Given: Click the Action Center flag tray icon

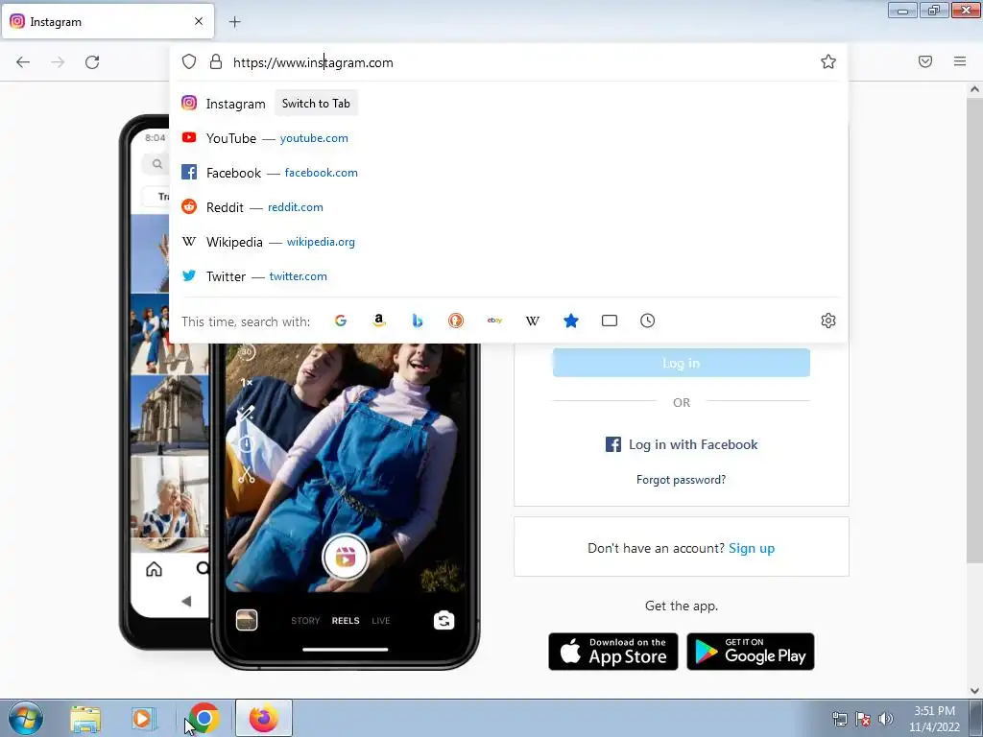Looking at the screenshot, I should (x=863, y=719).
